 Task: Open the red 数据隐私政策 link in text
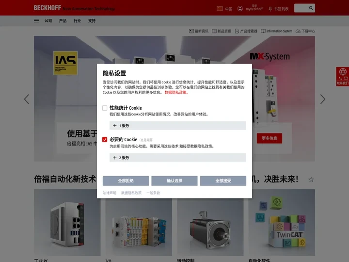click(176, 93)
